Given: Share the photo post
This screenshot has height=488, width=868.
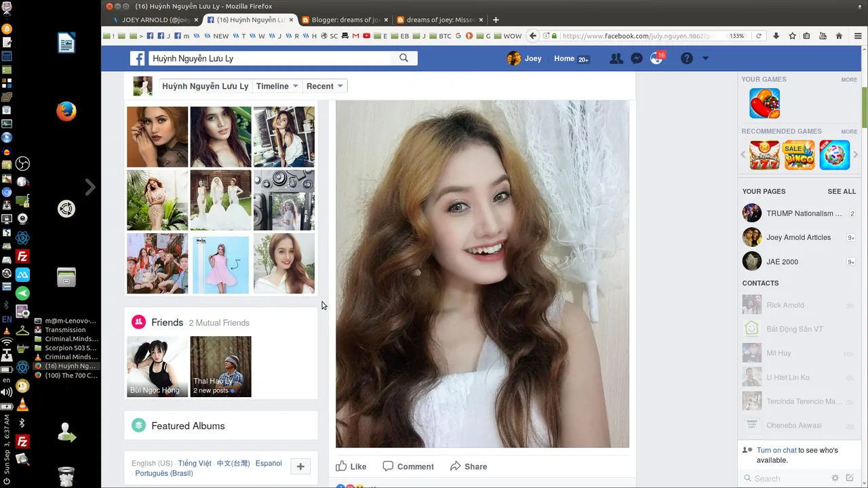Looking at the screenshot, I should (x=469, y=466).
